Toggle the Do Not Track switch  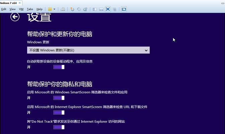[59, 127]
